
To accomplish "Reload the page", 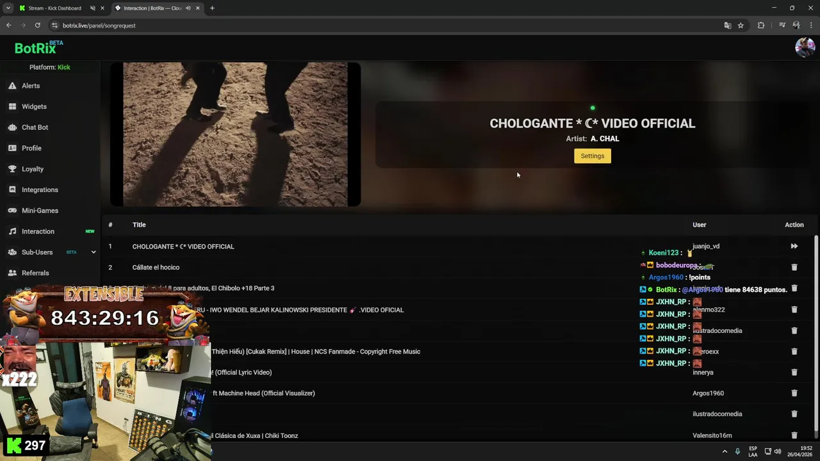I will tap(37, 26).
